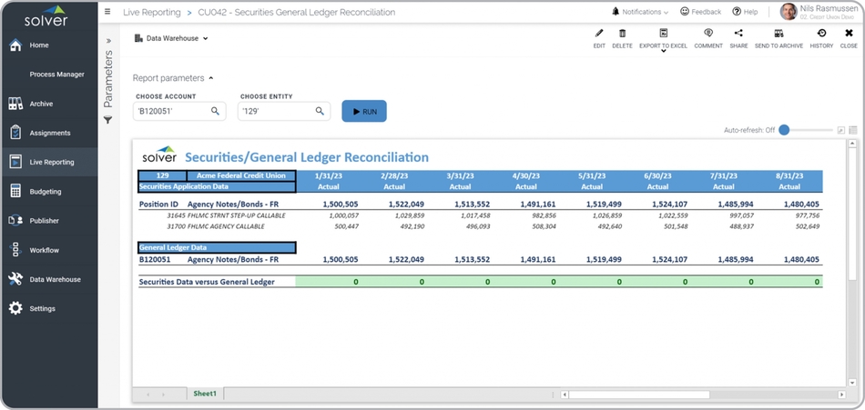Click the horizontal scrollbar of the sheet
The image size is (865, 410).
pyautogui.click(x=637, y=395)
